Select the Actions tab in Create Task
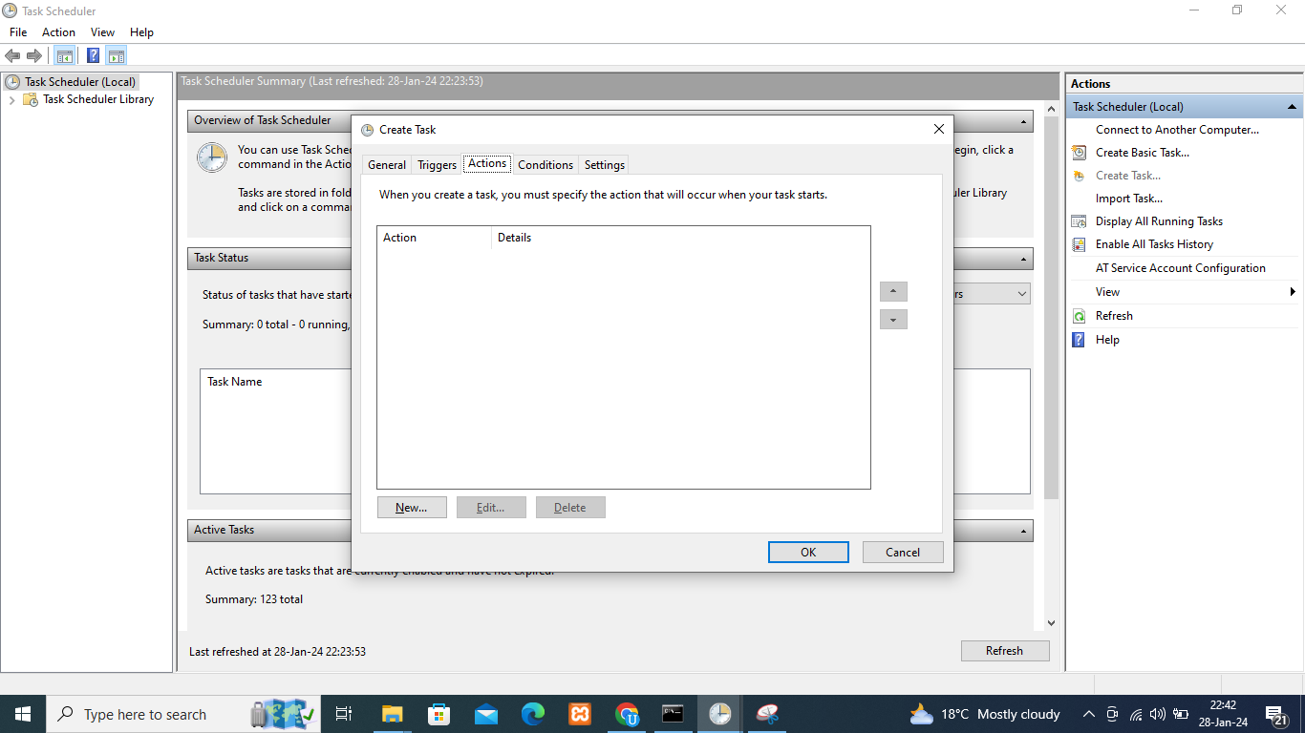The height and width of the screenshot is (733, 1305). point(487,163)
